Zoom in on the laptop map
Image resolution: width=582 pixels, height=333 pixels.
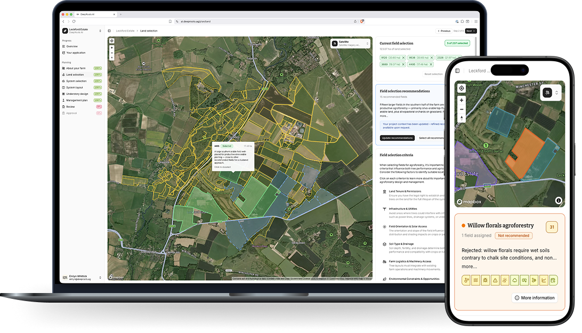[x=112, y=48]
